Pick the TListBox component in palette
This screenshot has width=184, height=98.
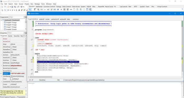64,10
